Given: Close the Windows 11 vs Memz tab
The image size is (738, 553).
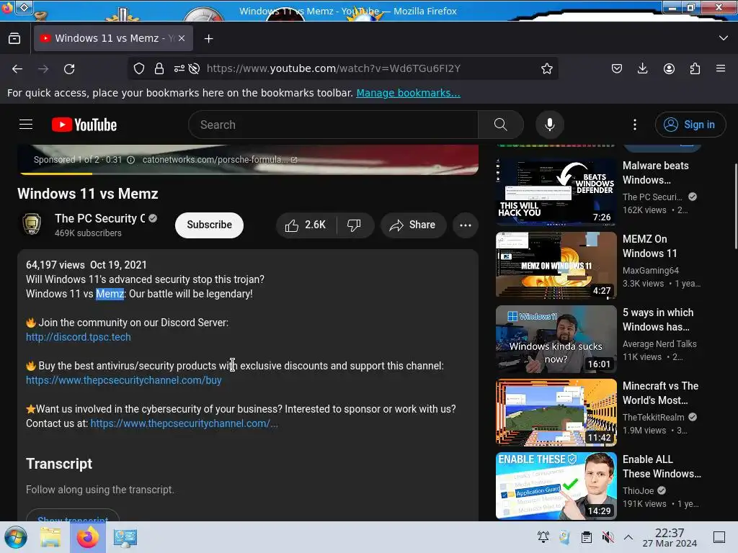Looking at the screenshot, I should coord(182,38).
